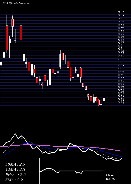Click the 2.07 price axis label
The height and width of the screenshot is (184, 131).
click(121, 104)
